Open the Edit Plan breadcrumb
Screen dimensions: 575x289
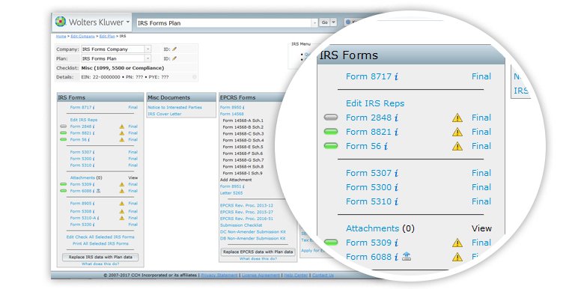[x=107, y=36]
